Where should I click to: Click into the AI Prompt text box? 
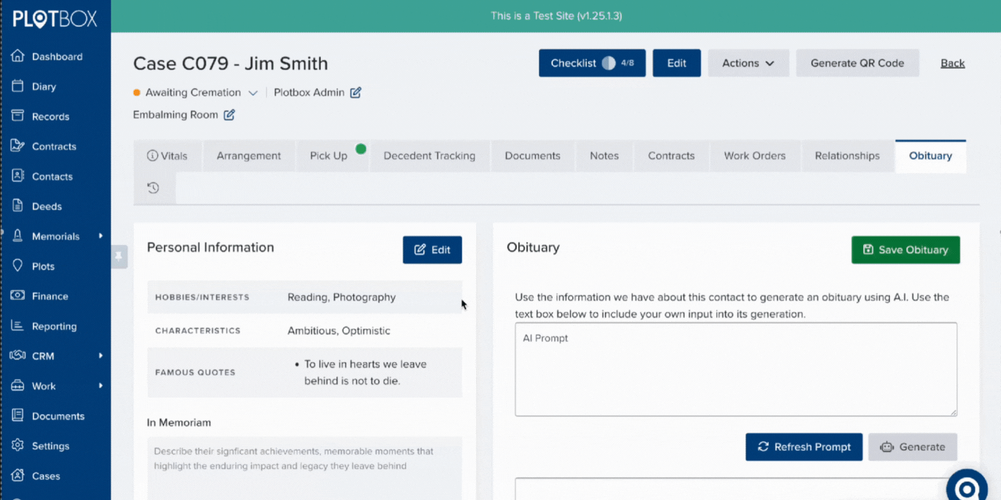(735, 370)
